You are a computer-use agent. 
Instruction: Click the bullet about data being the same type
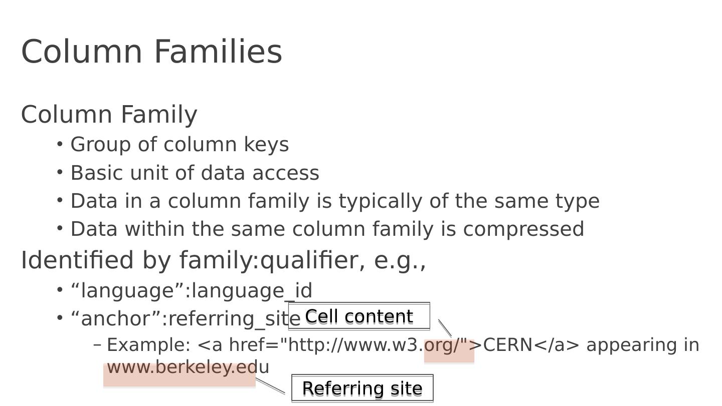click(x=334, y=201)
